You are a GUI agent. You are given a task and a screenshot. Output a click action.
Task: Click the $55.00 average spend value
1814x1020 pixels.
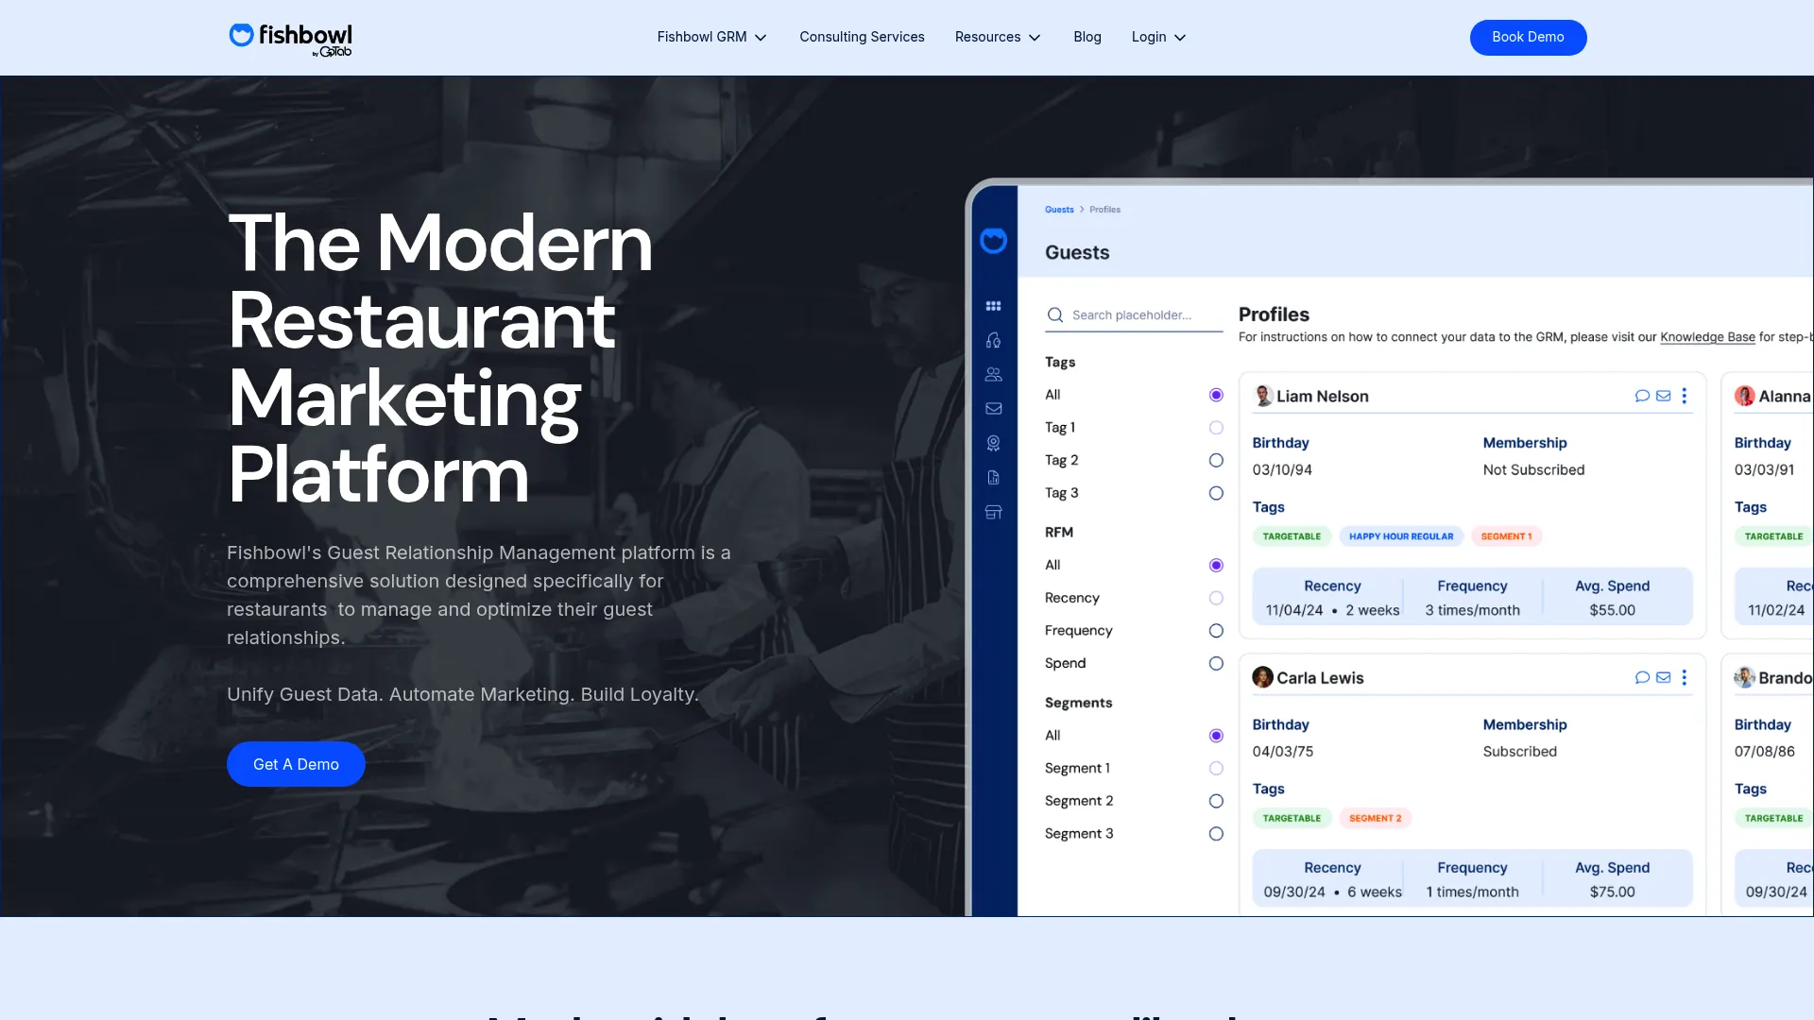1612,610
